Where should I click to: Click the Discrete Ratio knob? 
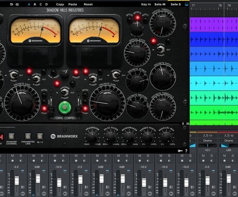[x=162, y=77]
